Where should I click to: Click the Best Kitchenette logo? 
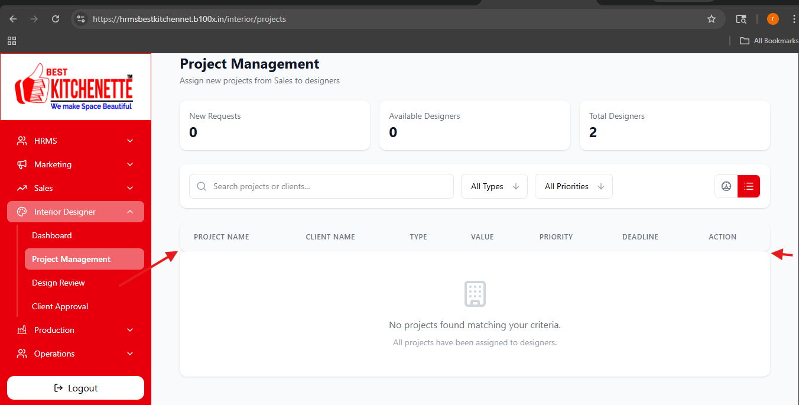coord(74,87)
